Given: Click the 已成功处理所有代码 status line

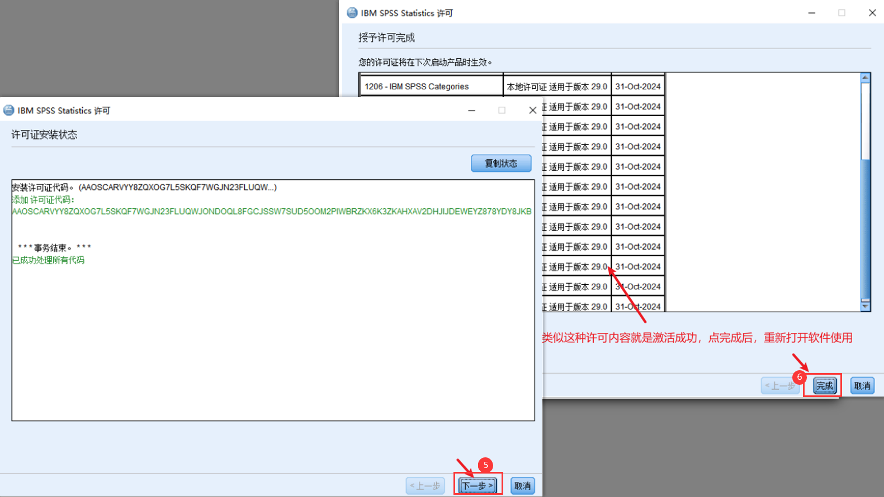Looking at the screenshot, I should tap(49, 260).
